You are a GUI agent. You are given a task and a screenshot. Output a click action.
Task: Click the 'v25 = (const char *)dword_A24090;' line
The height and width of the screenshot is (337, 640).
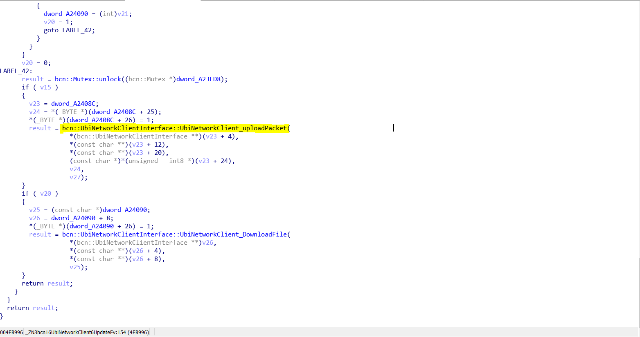click(90, 210)
